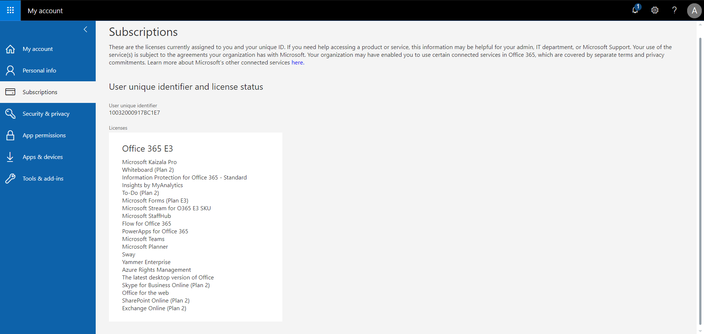Screen dimensions: 704x334
Task: Open App permissions section
Action: tap(48, 135)
